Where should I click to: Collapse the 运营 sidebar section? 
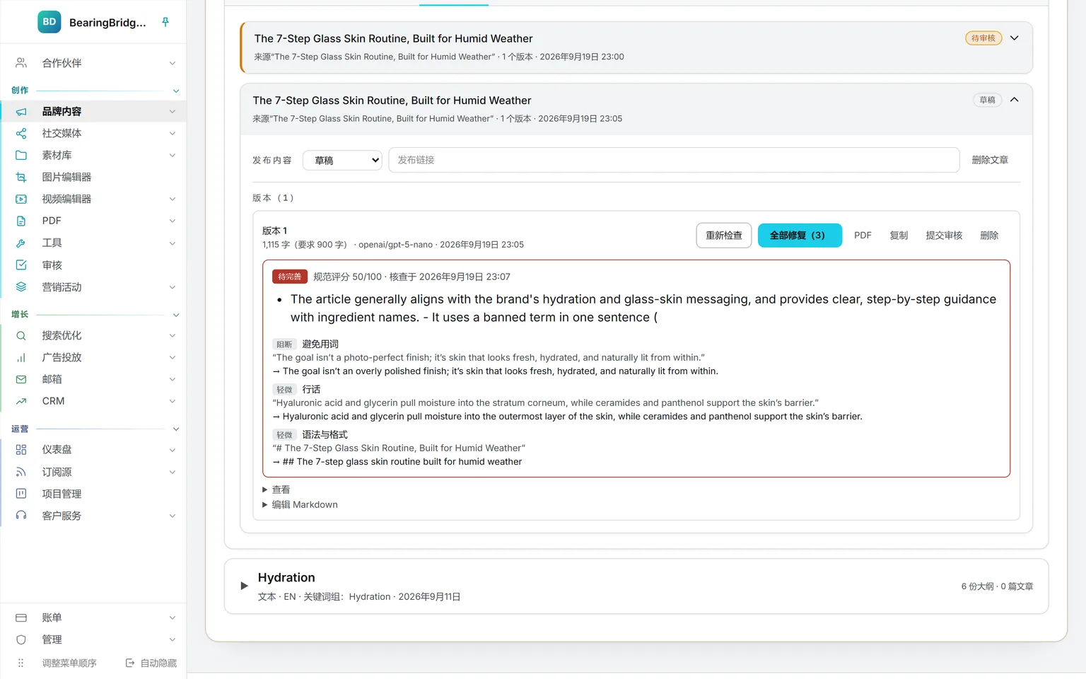[176, 429]
